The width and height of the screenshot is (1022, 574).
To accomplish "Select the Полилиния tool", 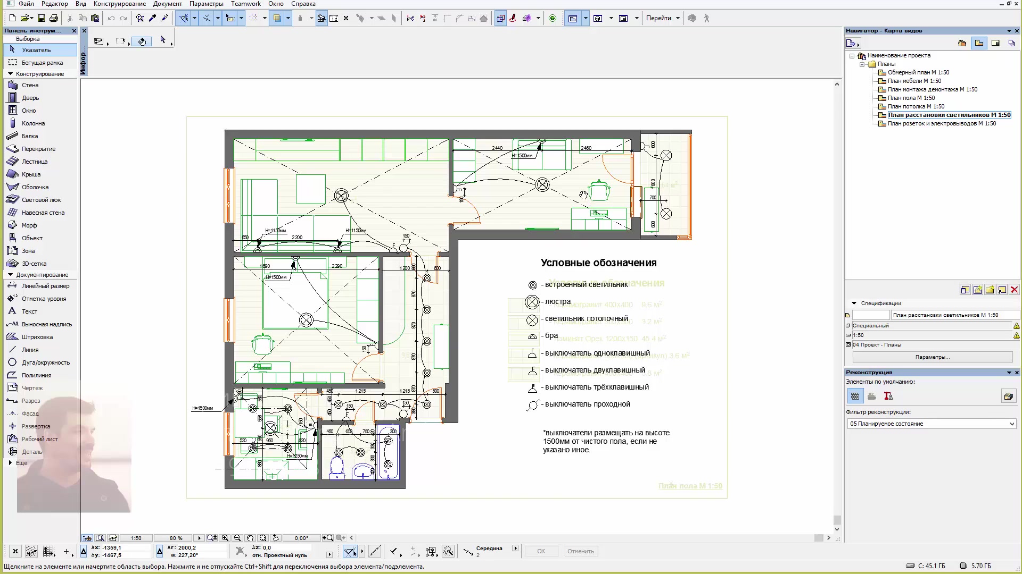I will point(40,375).
